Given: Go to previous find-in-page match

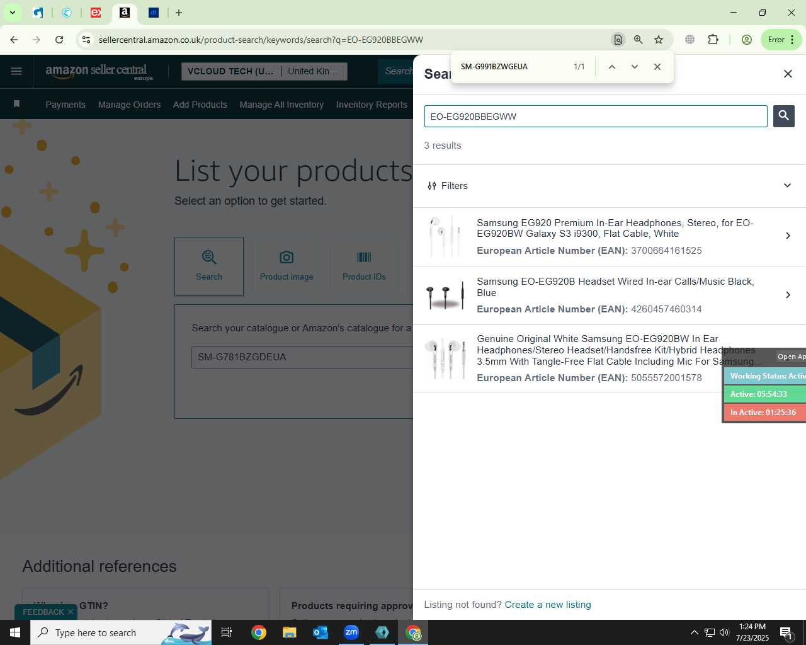Looking at the screenshot, I should 611,67.
